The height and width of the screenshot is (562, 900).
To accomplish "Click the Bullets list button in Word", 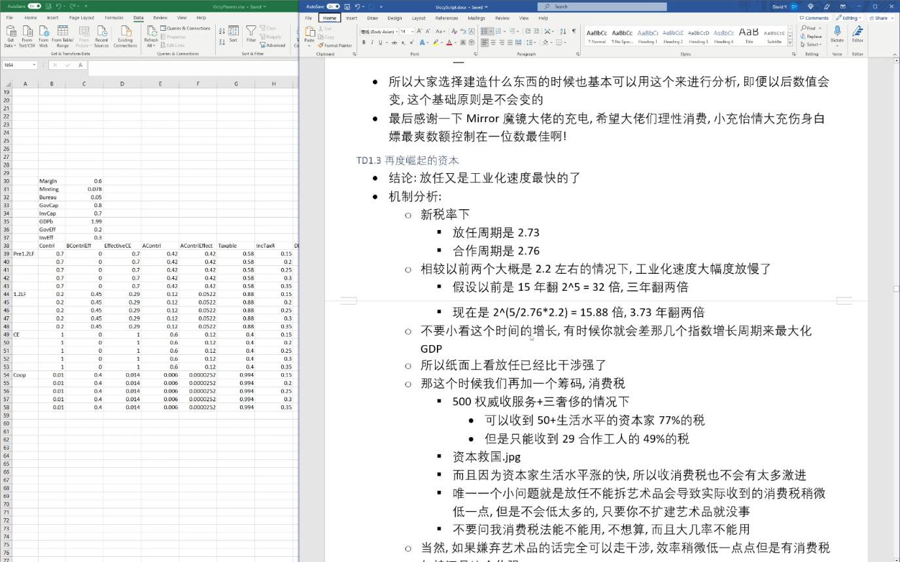I will [485, 31].
